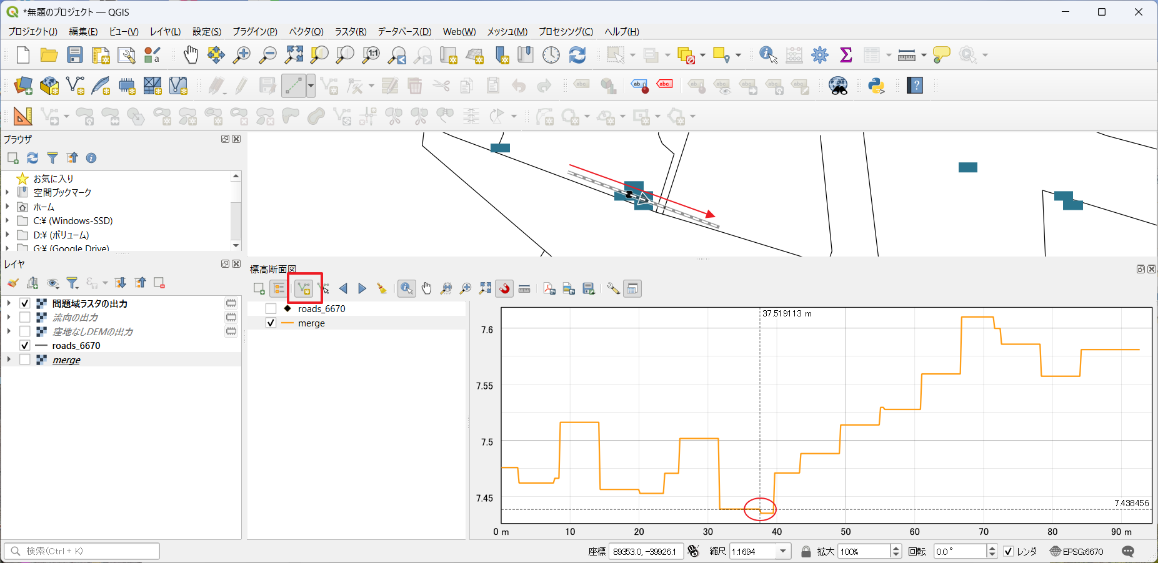Image resolution: width=1158 pixels, height=563 pixels.
Task: Open the プロセシング menu
Action: click(x=566, y=31)
